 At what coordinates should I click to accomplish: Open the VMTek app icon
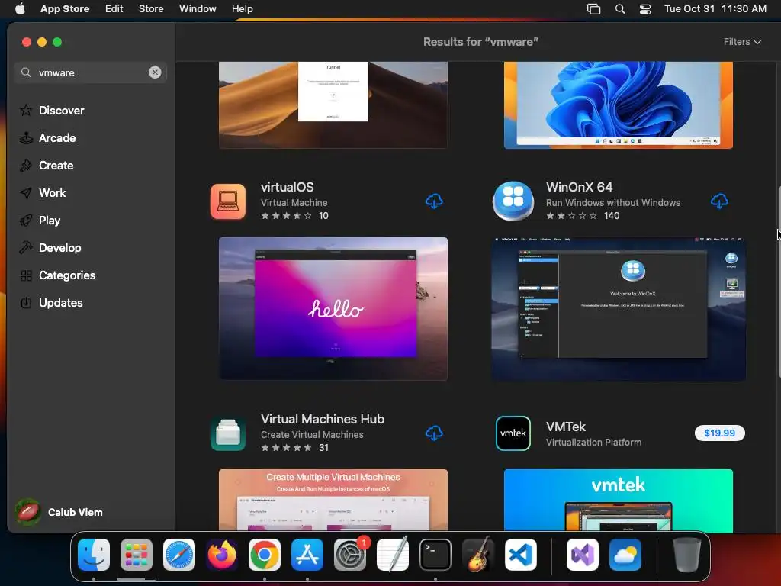[x=513, y=433]
